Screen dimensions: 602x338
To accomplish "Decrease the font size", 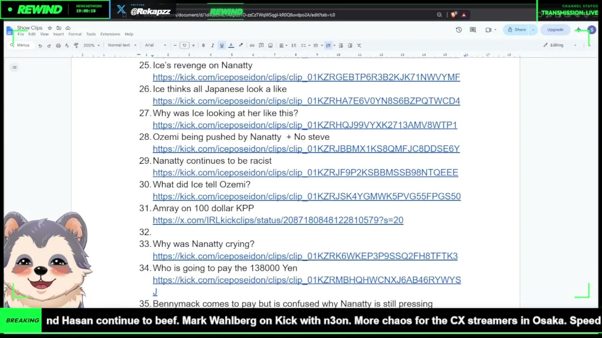I will [x=175, y=46].
